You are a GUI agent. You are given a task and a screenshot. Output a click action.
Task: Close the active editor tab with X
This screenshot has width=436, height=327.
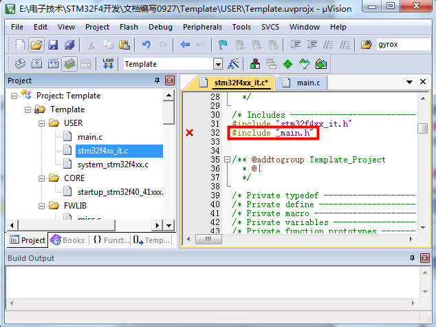click(423, 81)
